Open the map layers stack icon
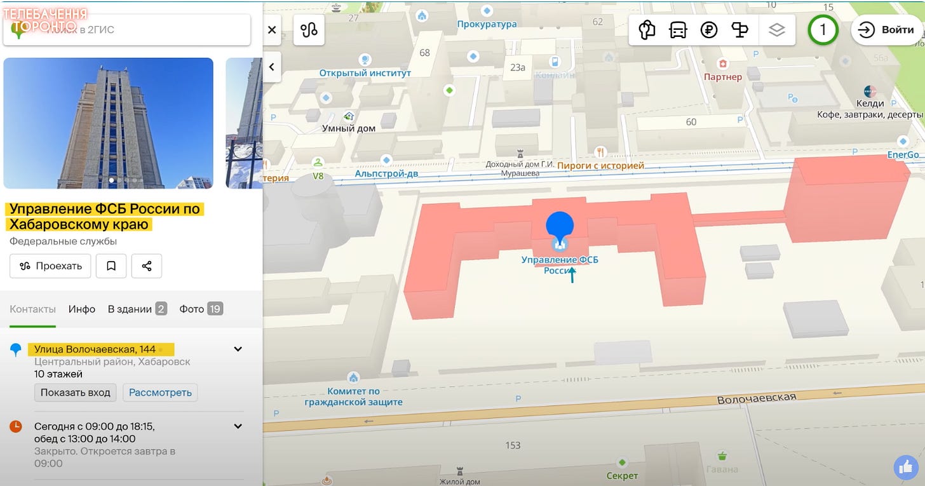925x486 pixels. [777, 30]
